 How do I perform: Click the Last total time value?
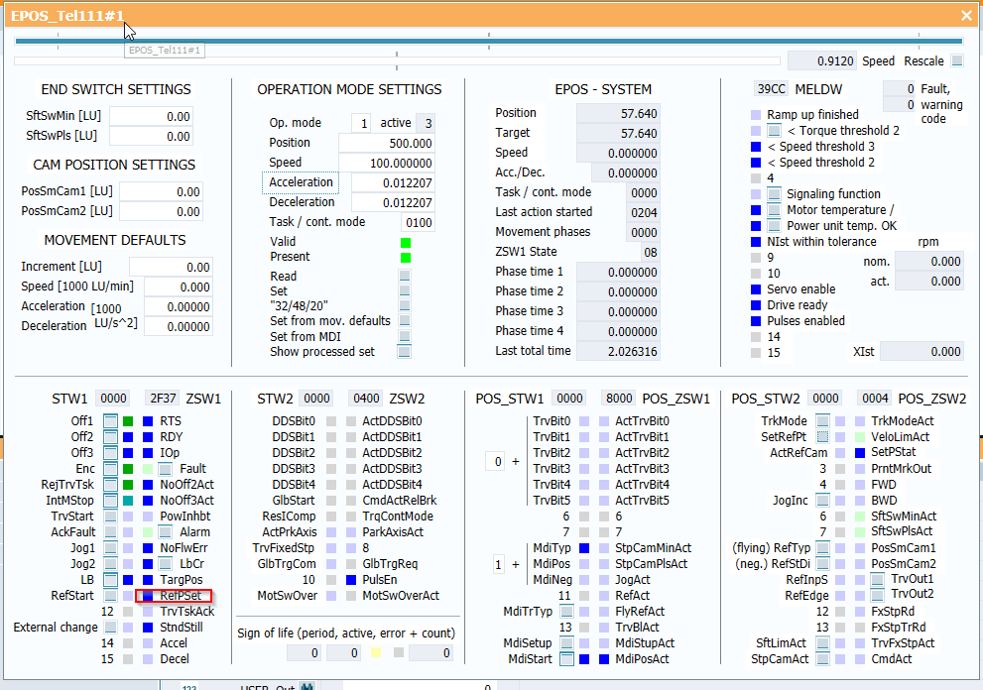618,351
